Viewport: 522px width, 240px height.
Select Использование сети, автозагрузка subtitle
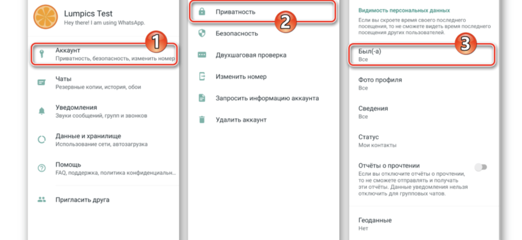pyautogui.click(x=101, y=145)
